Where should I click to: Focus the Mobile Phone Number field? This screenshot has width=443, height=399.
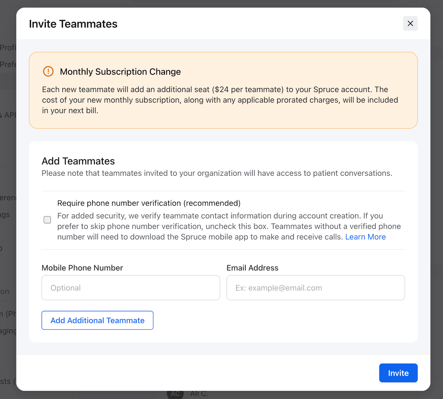click(131, 288)
